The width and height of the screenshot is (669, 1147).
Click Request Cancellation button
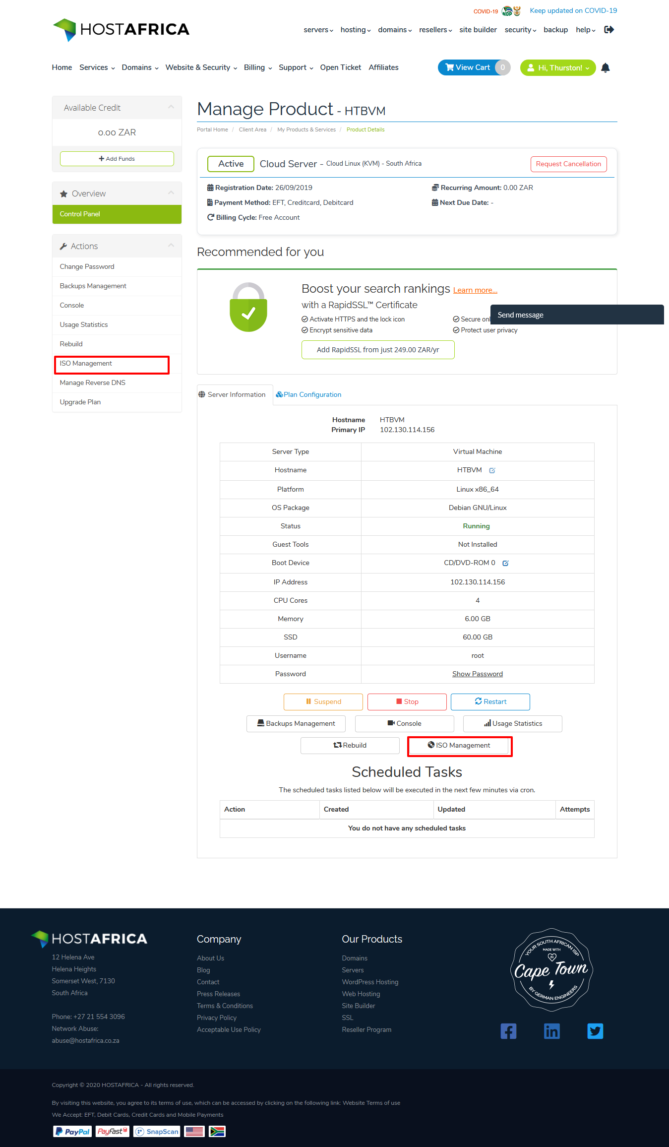(x=568, y=164)
